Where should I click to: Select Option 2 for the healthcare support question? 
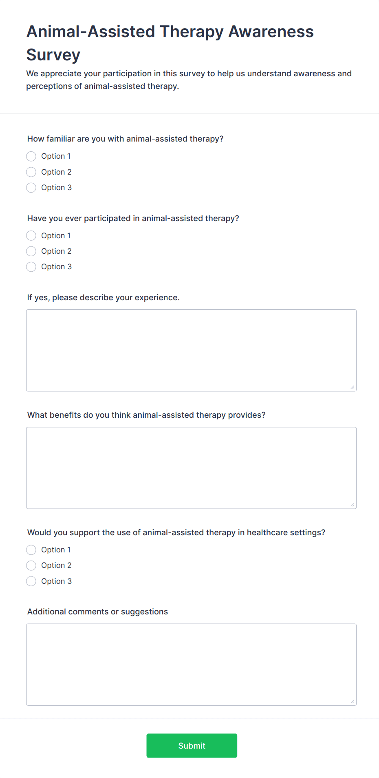click(x=31, y=565)
